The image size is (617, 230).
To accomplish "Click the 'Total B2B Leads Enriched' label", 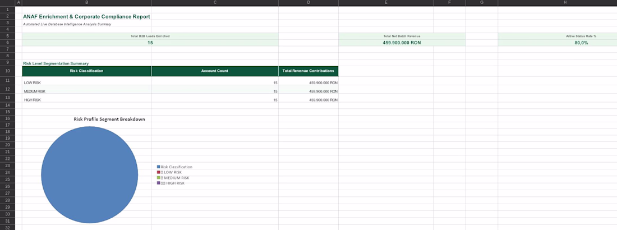I will pyautogui.click(x=150, y=36).
